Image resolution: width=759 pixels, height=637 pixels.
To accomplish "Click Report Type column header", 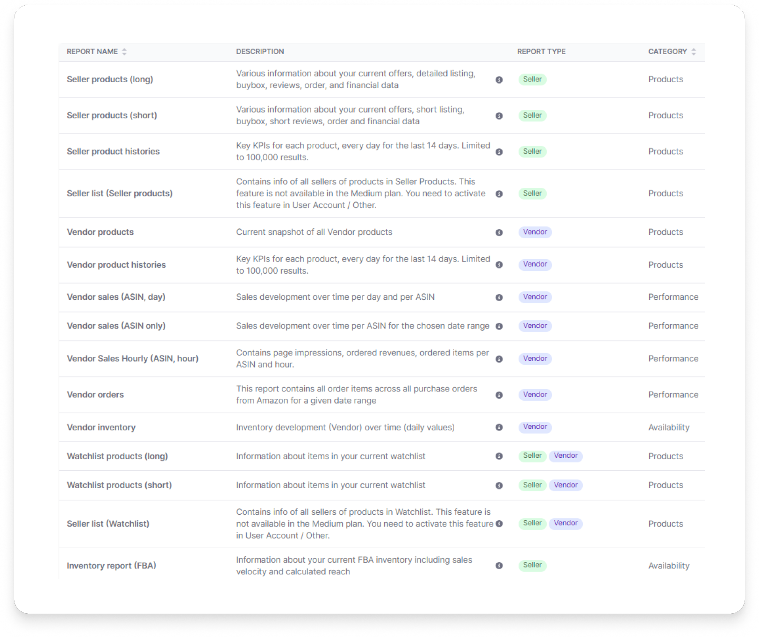I will (541, 52).
